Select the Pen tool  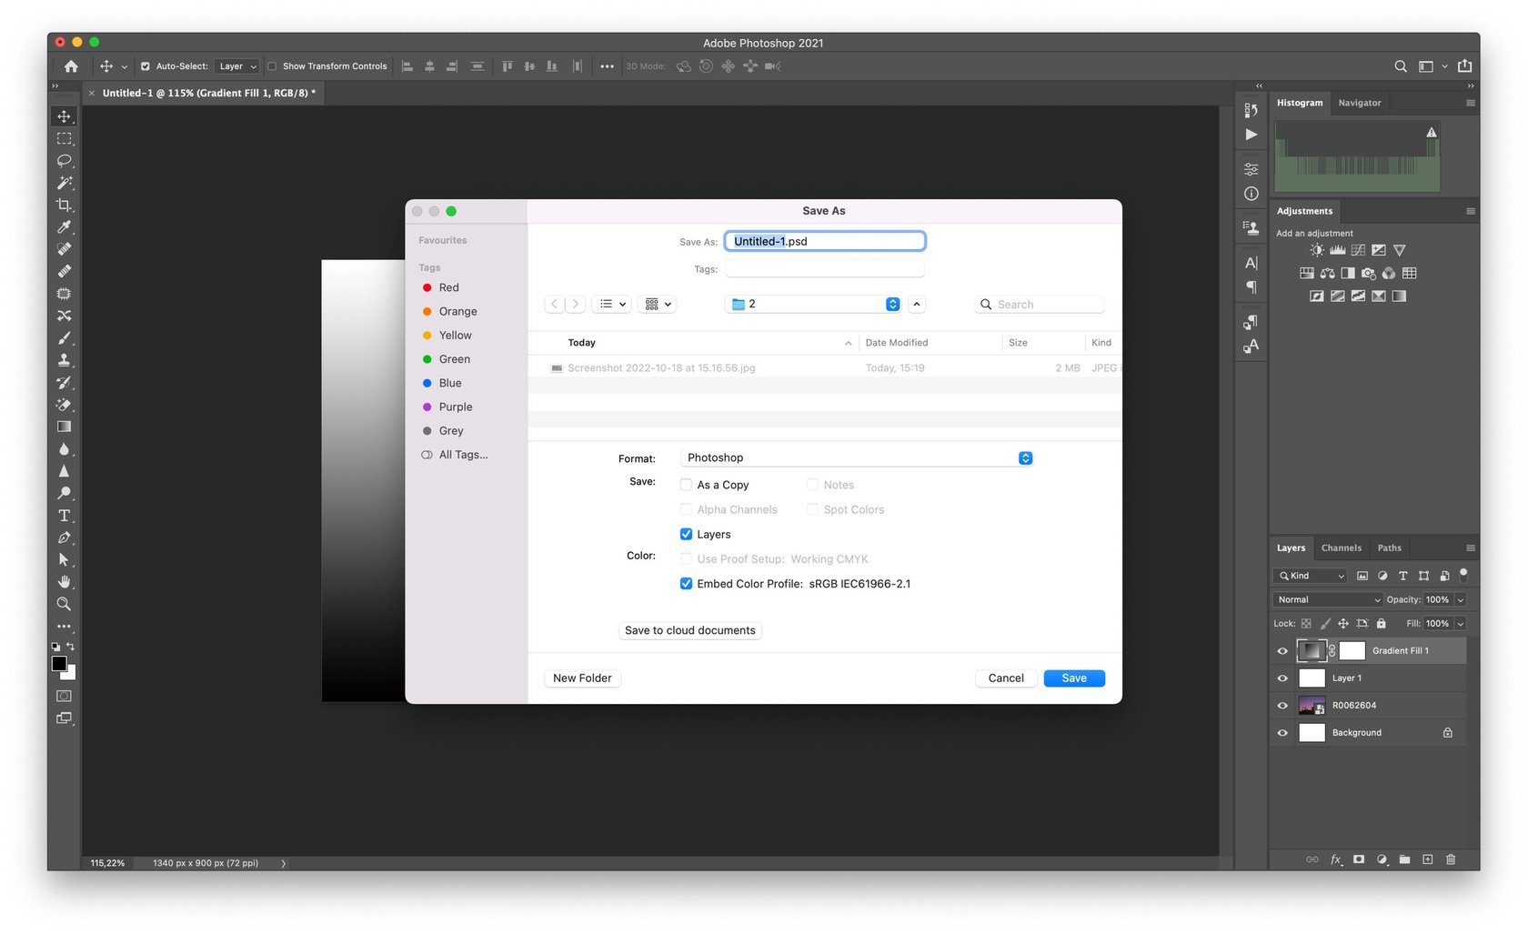point(64,537)
